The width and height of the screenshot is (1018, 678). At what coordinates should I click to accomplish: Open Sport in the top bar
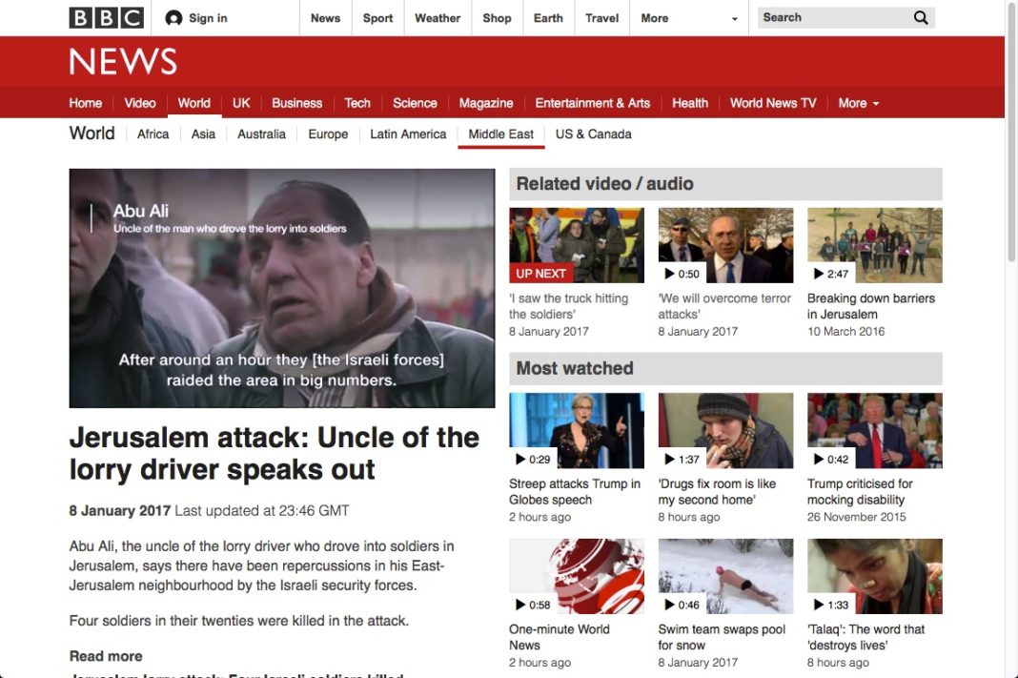click(x=377, y=18)
